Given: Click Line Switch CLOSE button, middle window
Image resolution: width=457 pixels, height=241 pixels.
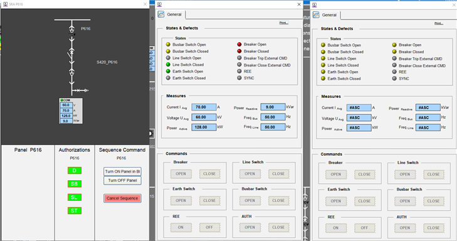Looking at the screenshot, I should tap(278, 174).
